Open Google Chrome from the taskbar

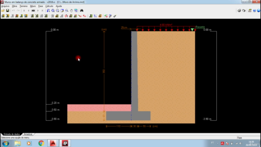pos(41,143)
